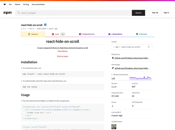Click the TypeScript declarations badge icon
Image resolution: width=175 pixels, height=130 pixels.
(45, 25)
